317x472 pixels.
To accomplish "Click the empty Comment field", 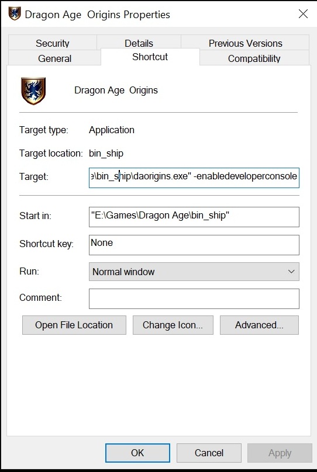I will pos(194,299).
